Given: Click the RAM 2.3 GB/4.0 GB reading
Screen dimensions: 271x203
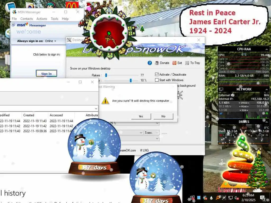Looking at the screenshot, I should point(244,76).
